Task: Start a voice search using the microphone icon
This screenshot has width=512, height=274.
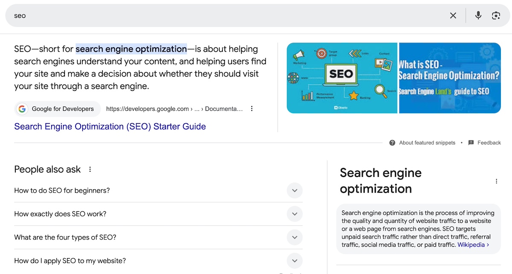Action: click(478, 15)
